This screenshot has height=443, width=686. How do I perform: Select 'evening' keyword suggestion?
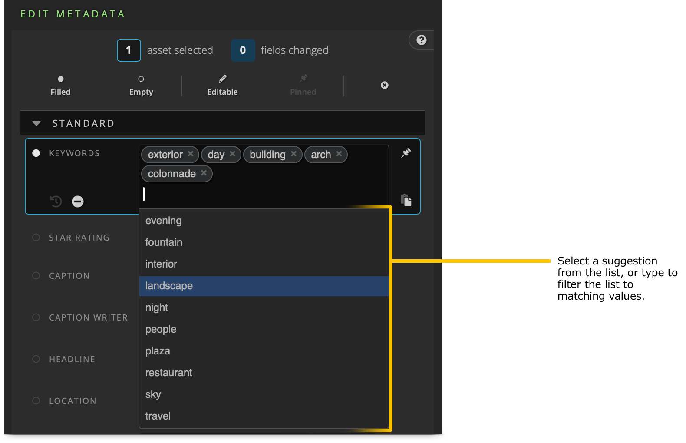click(x=163, y=221)
